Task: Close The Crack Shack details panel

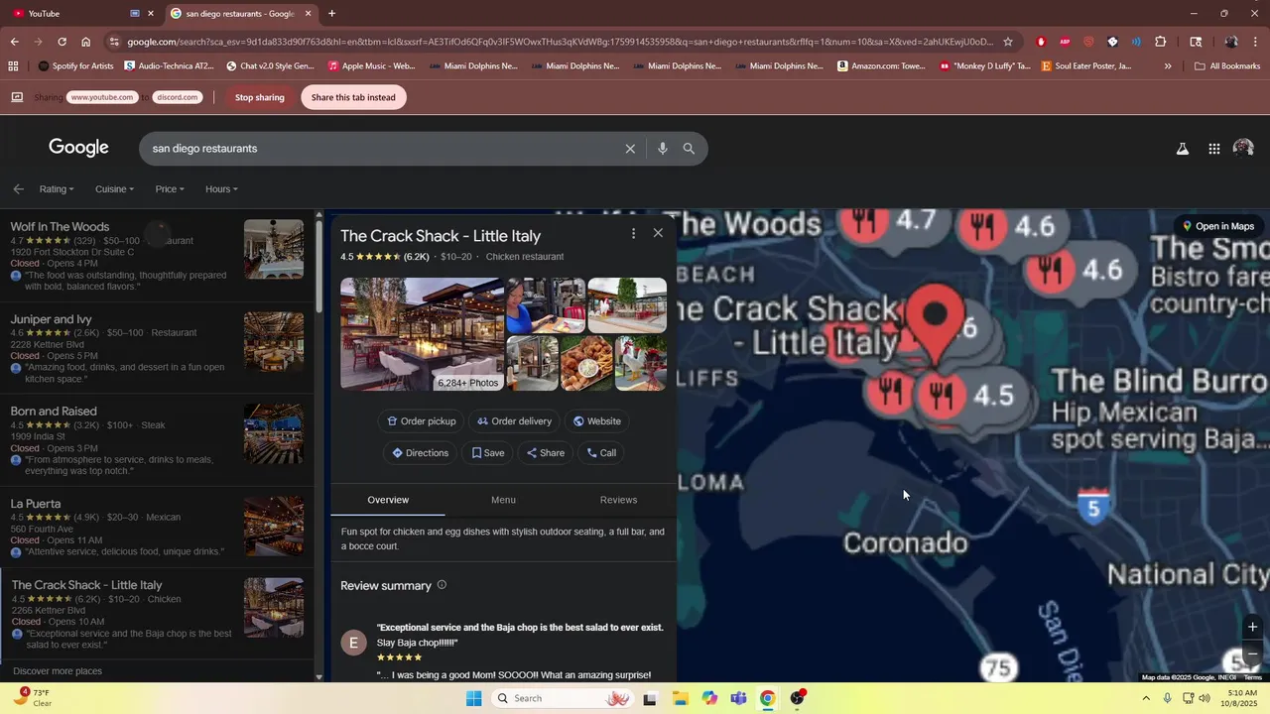Action: coord(658,233)
